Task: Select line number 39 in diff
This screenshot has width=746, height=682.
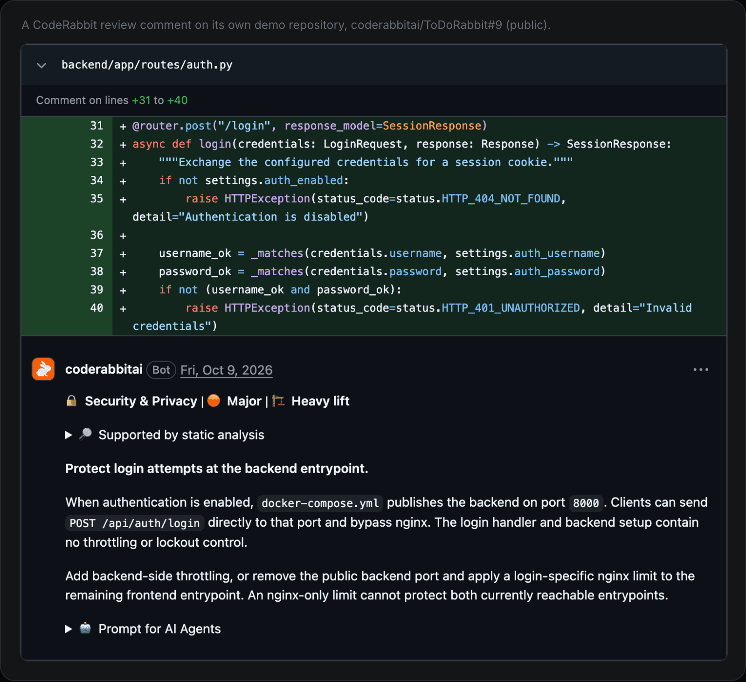Action: click(x=97, y=289)
